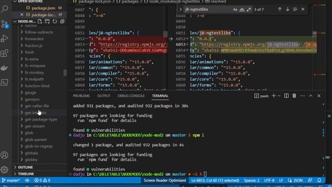Screen dimensions: 332x187
Task: Click the explorer vertical scrollbar thumb
Action: point(65,73)
